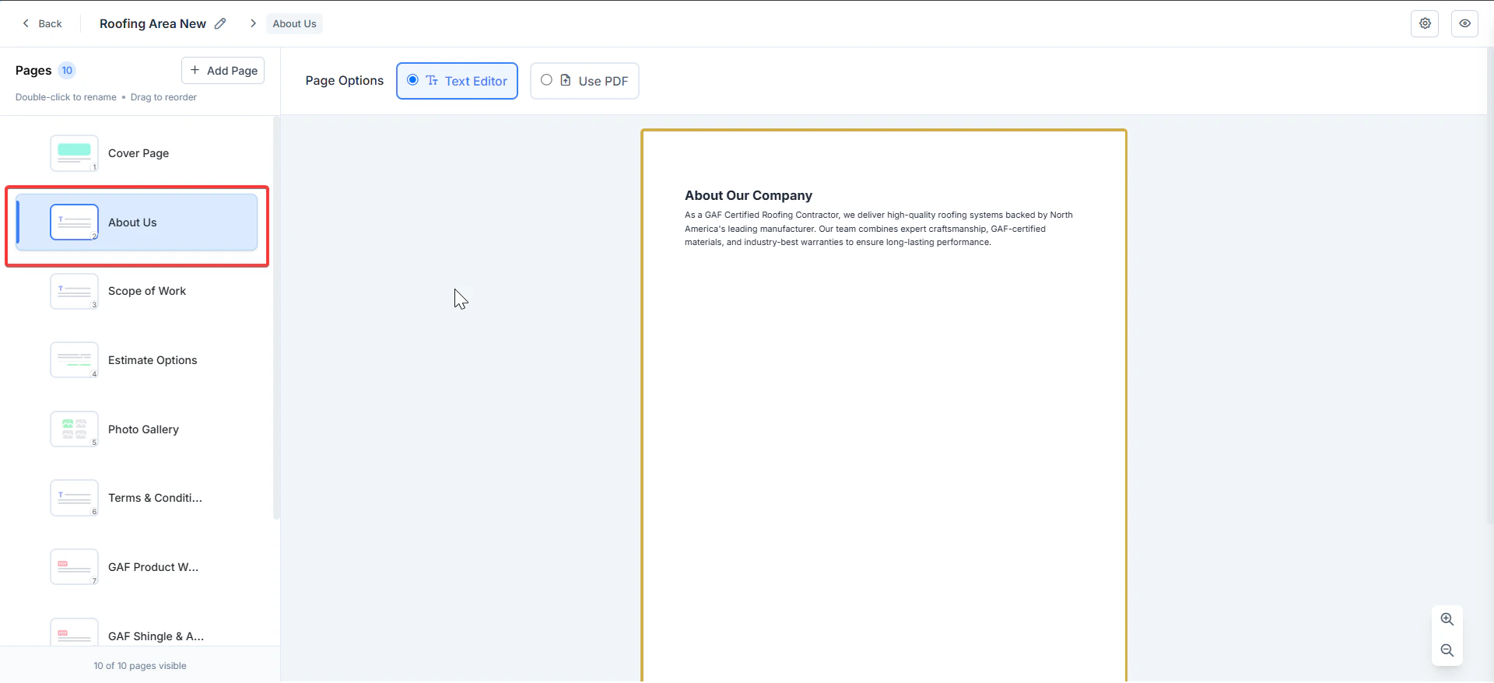Click the Estimate Options thumbnail icon
Image resolution: width=1494 pixels, height=683 pixels.
pyautogui.click(x=74, y=360)
